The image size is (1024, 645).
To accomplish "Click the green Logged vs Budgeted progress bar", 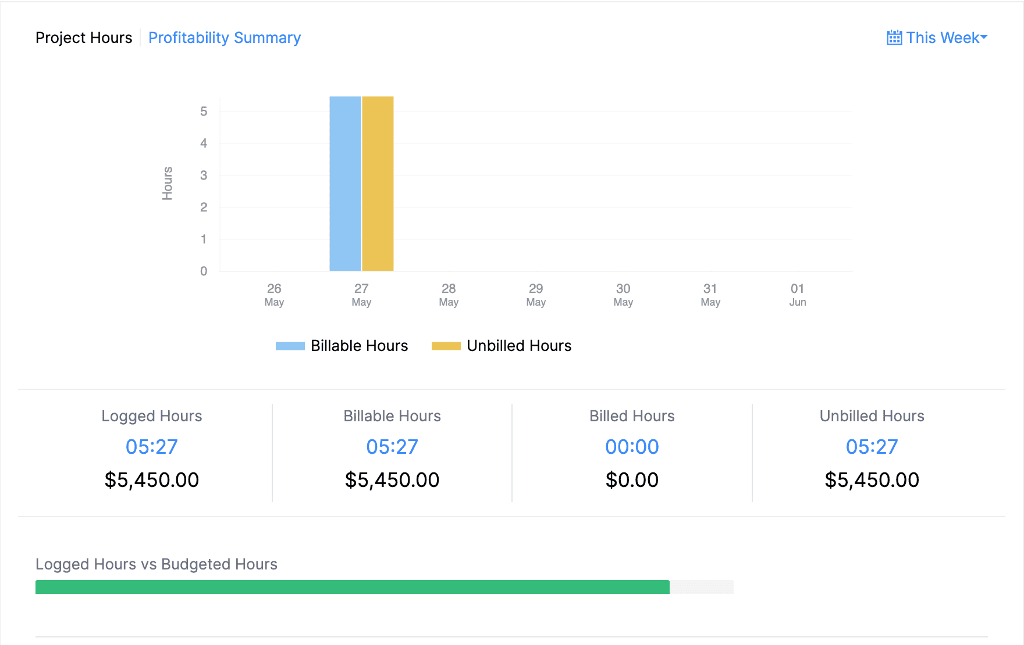I will 352,587.
